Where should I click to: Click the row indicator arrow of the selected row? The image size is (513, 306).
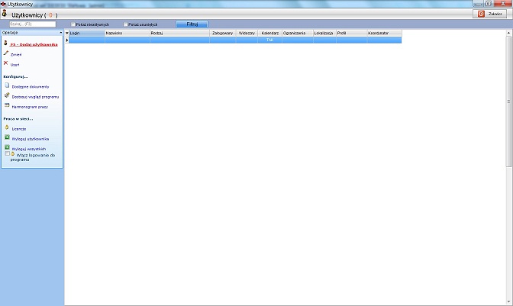point(66,40)
